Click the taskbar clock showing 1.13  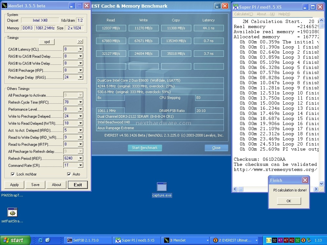(318, 240)
